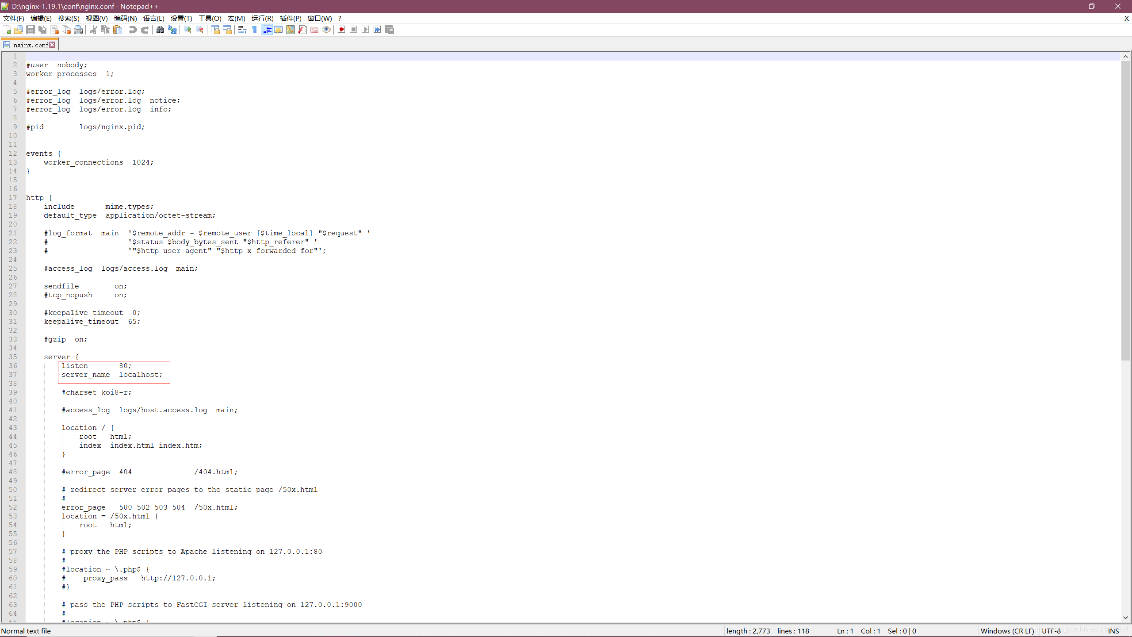Place cursor on 'worker_processes 1;' line
Image resolution: width=1132 pixels, height=637 pixels.
pos(70,74)
